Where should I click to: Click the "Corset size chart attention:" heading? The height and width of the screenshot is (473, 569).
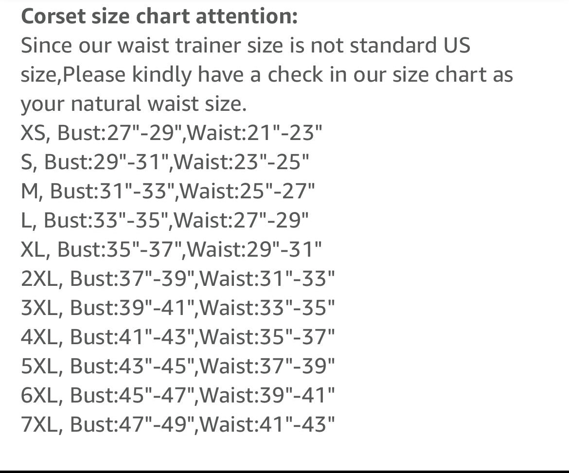pos(159,17)
